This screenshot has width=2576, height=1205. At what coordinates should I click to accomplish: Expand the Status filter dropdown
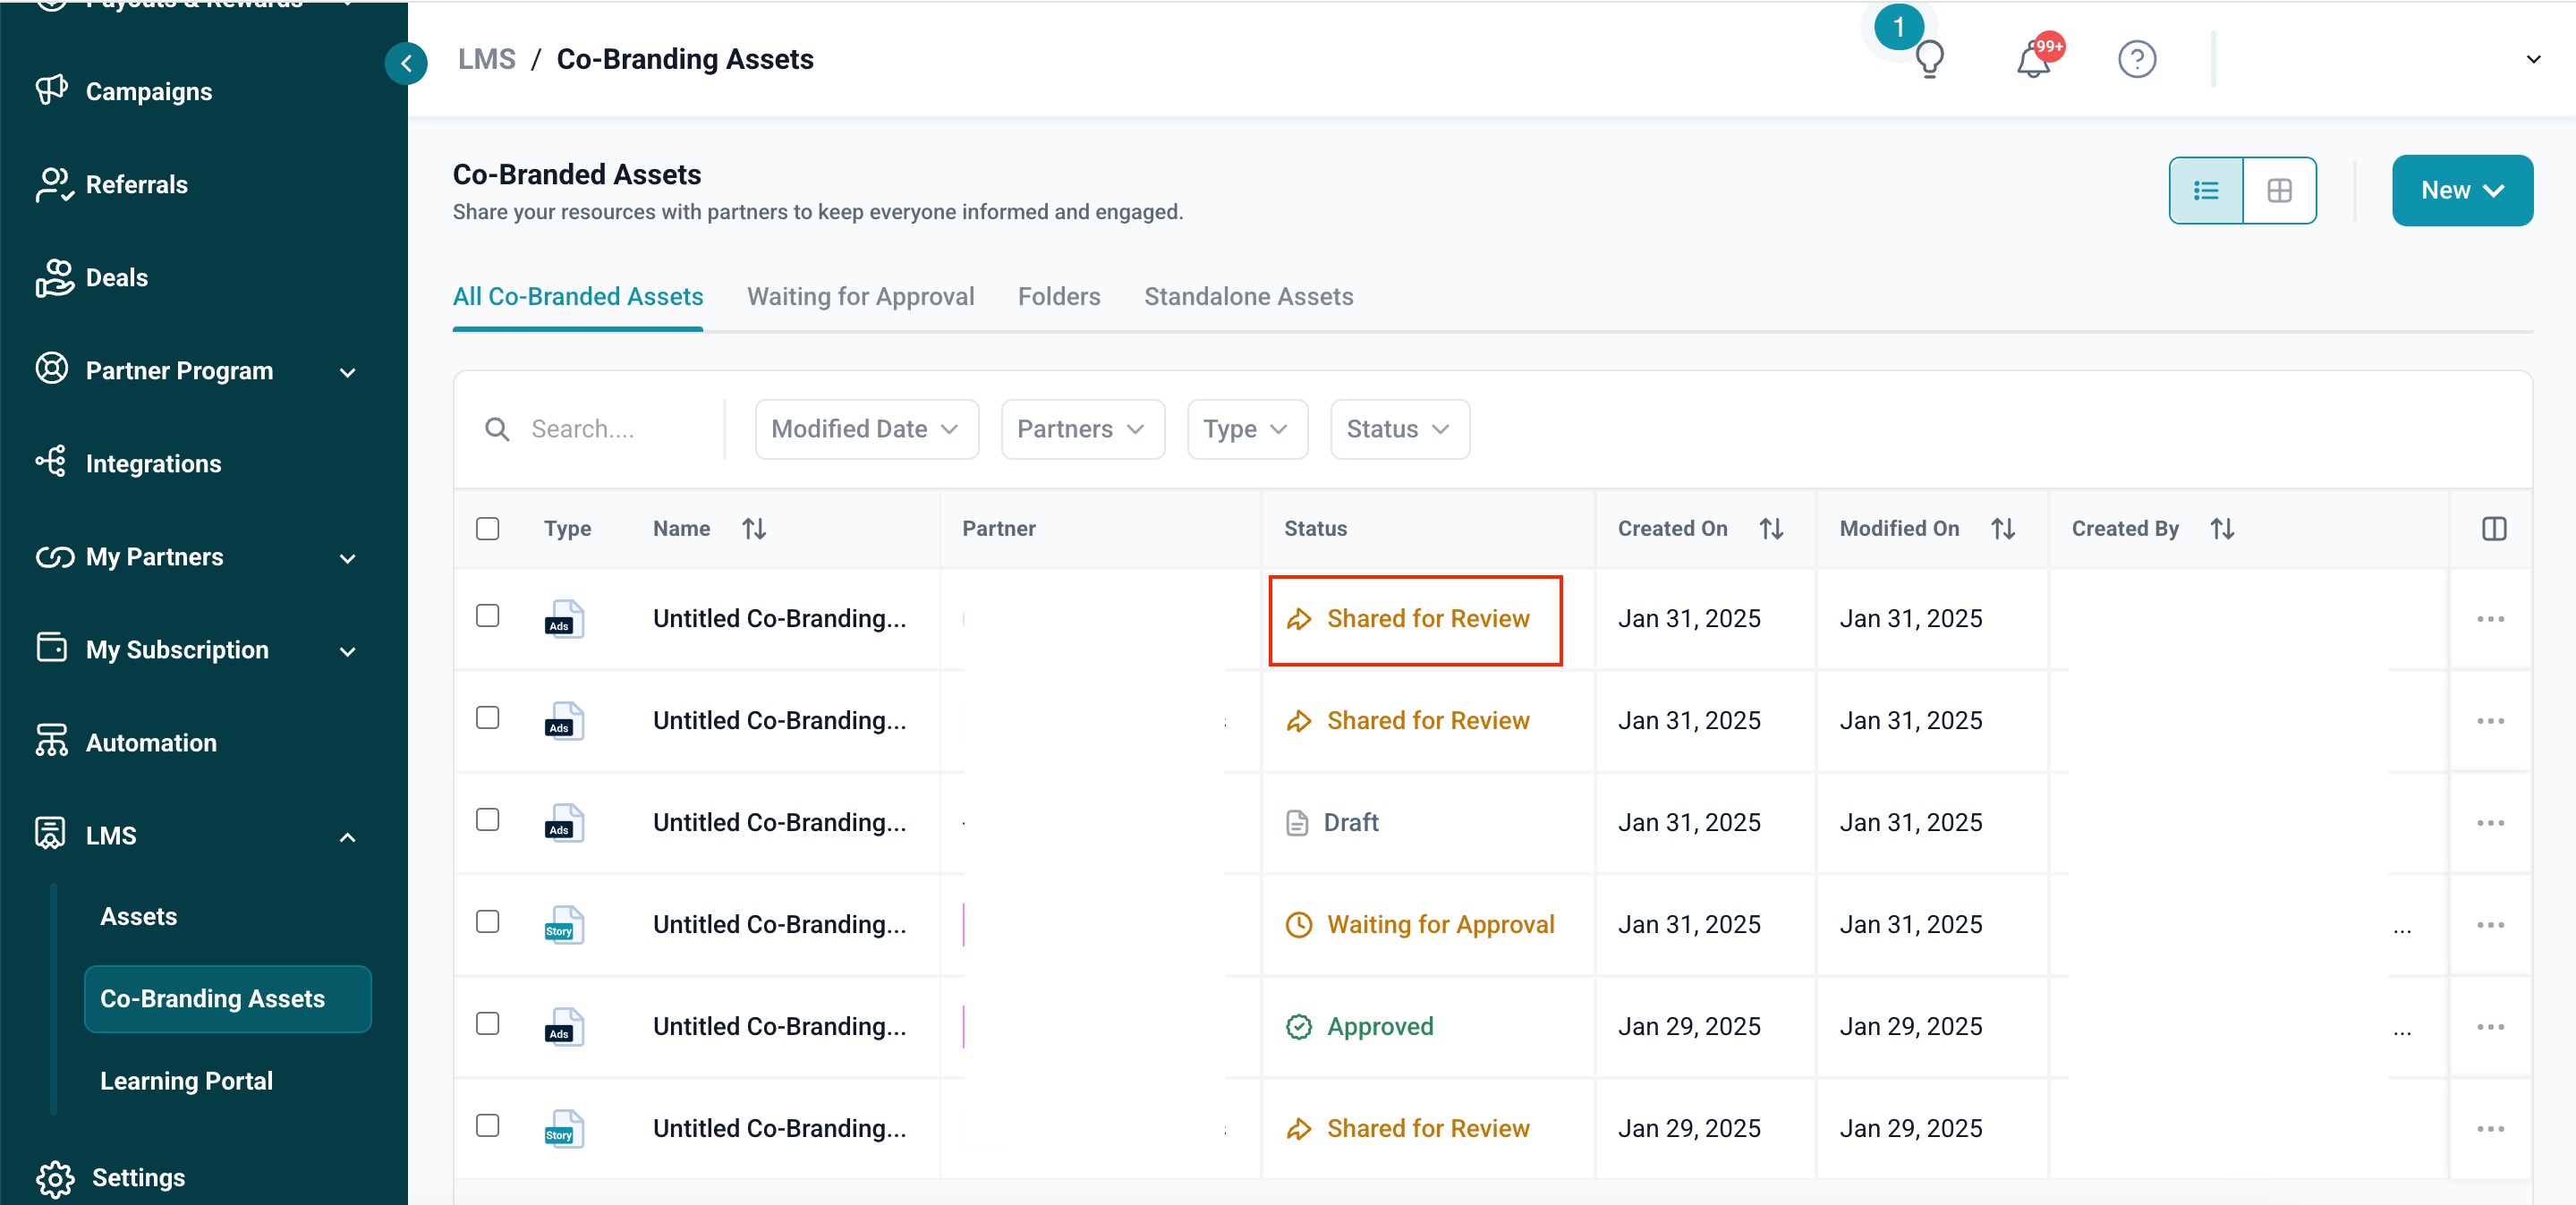(x=1399, y=429)
